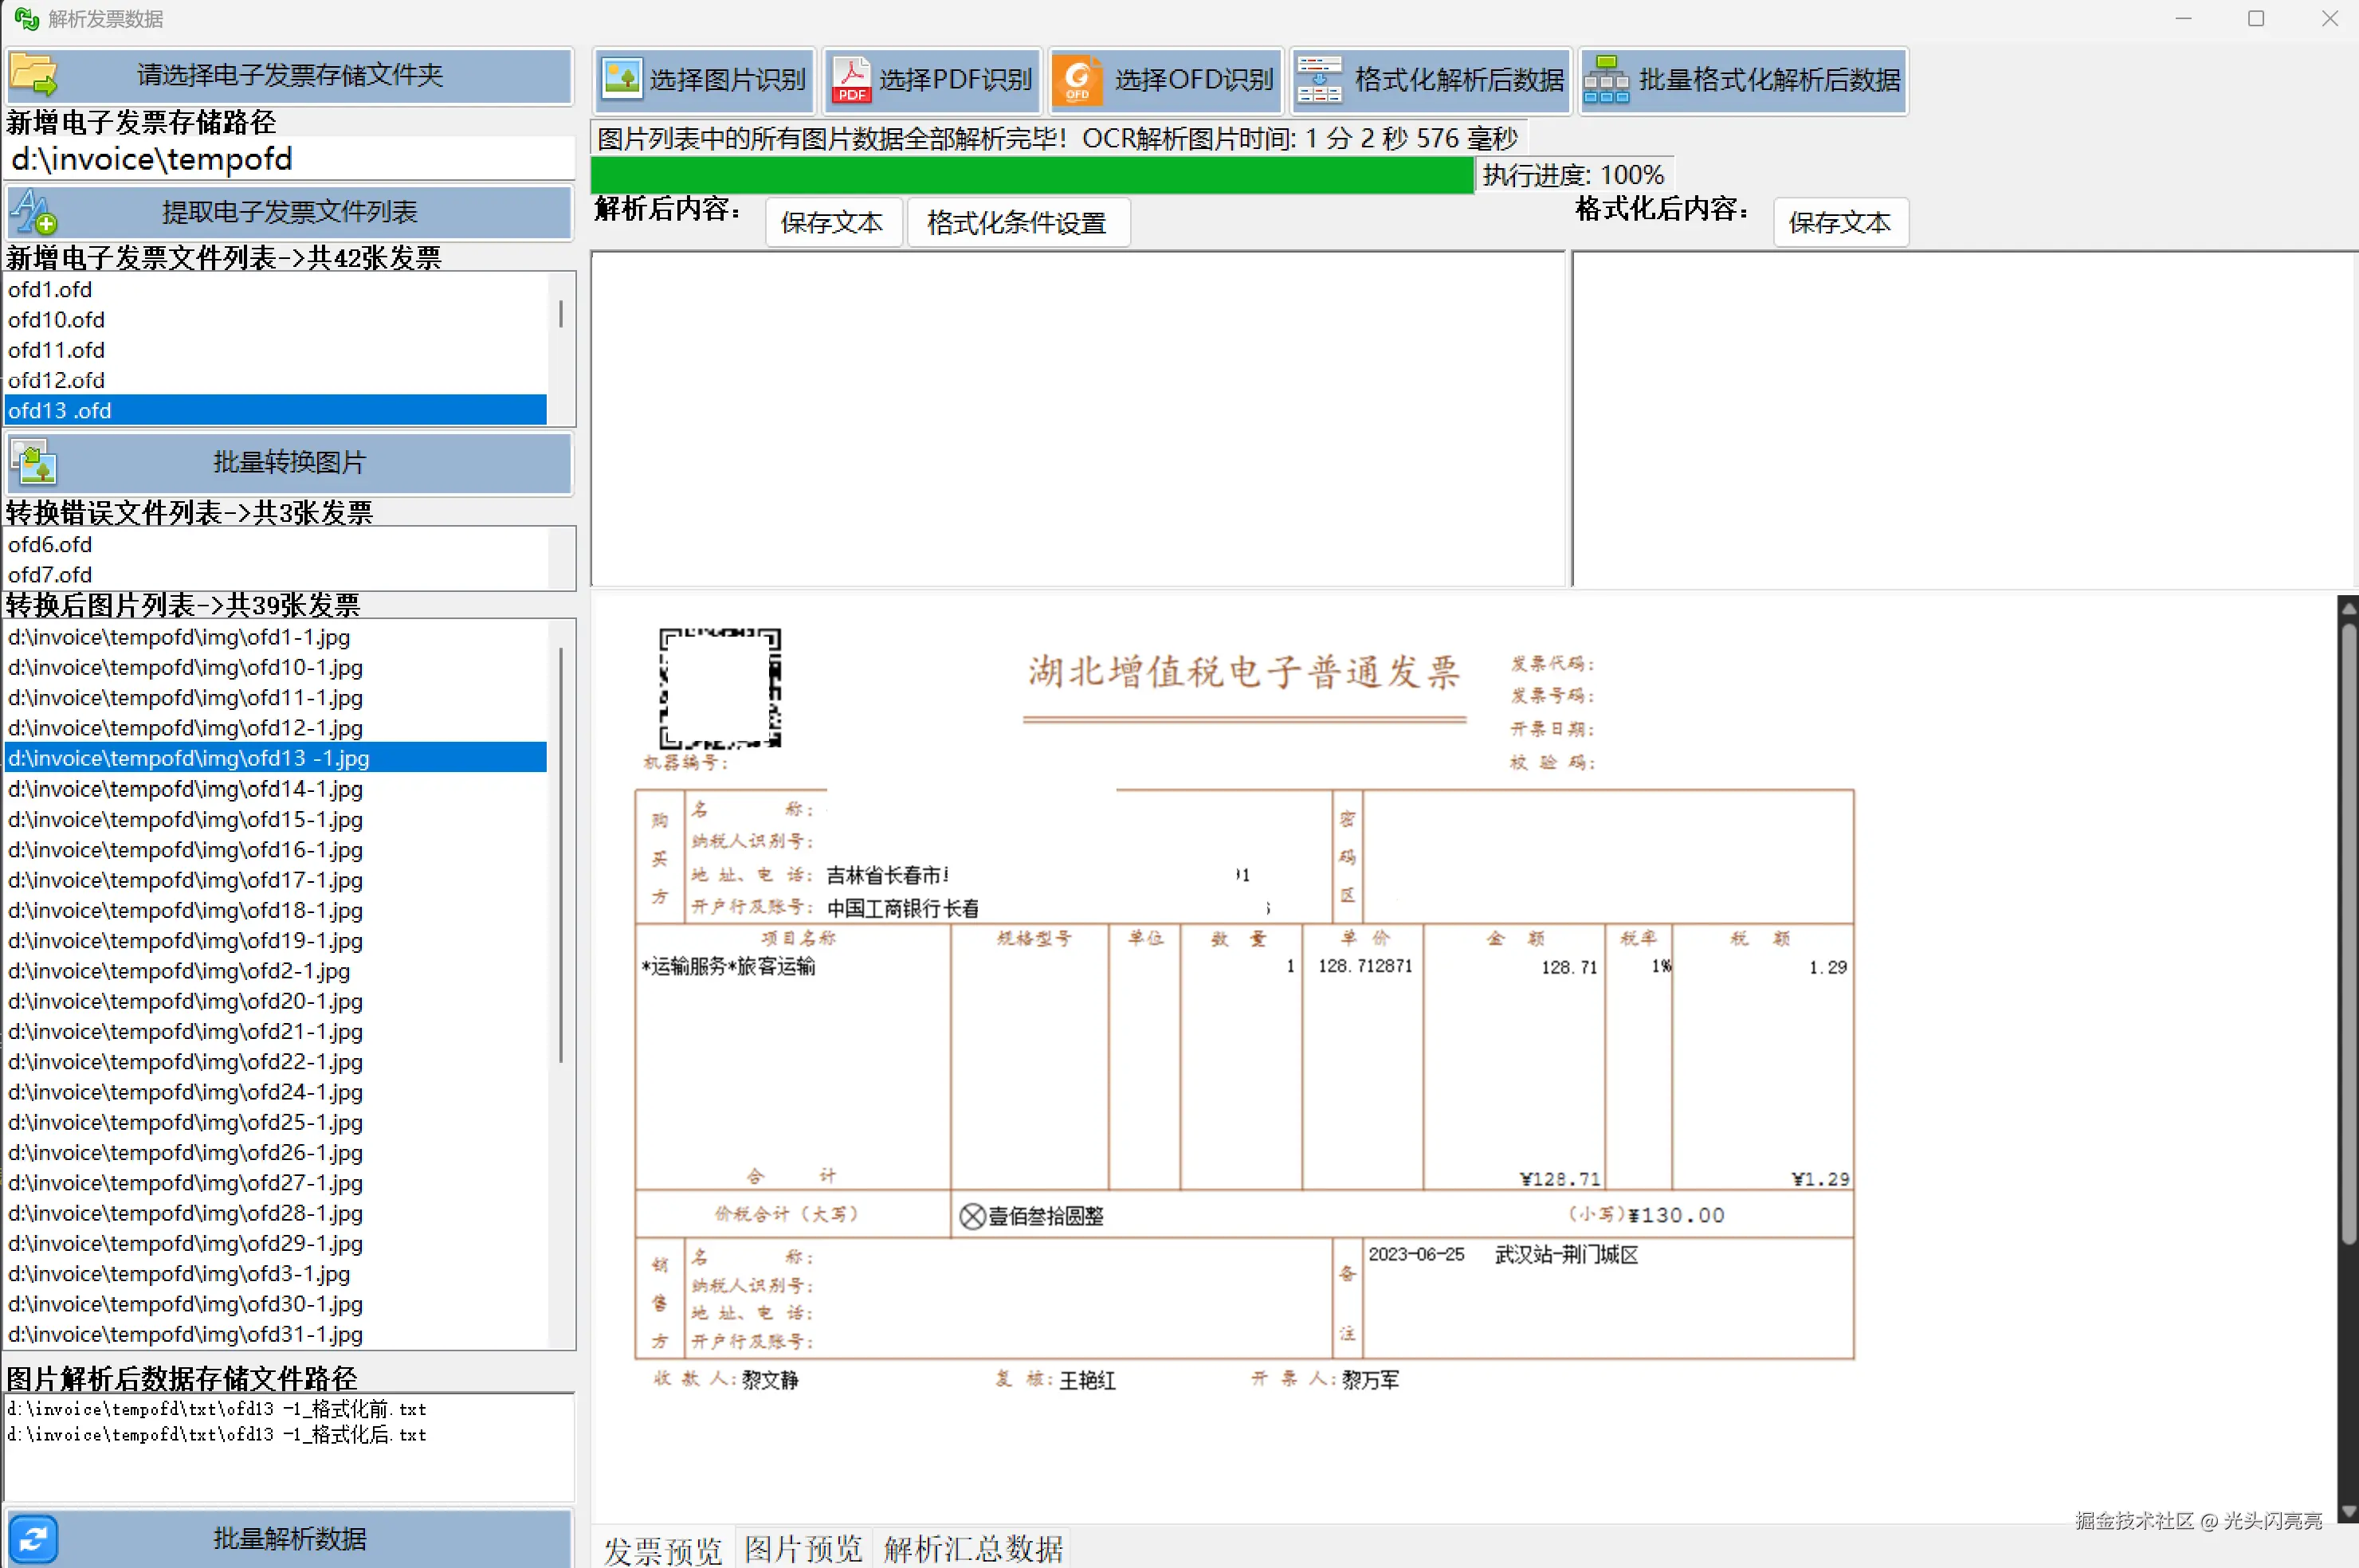Click the red PDF recognition icon
The image size is (2359, 1568).
pyautogui.click(x=851, y=79)
